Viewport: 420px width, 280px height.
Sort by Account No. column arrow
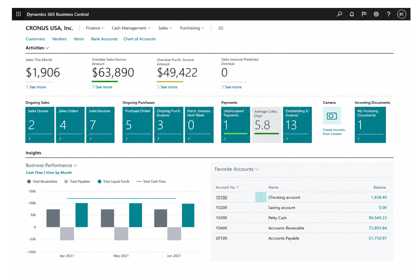tap(238, 187)
